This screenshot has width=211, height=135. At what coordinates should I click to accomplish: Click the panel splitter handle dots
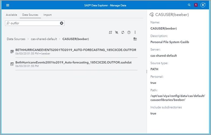click(x=147, y=72)
